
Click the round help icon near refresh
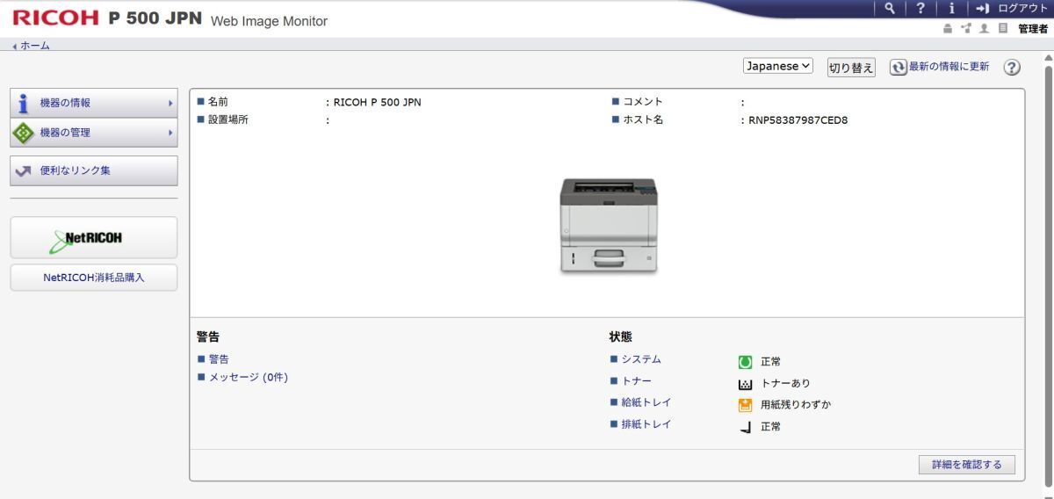point(1011,68)
